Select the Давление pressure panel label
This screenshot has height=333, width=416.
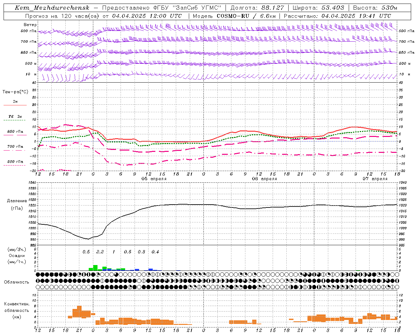[x=17, y=201]
